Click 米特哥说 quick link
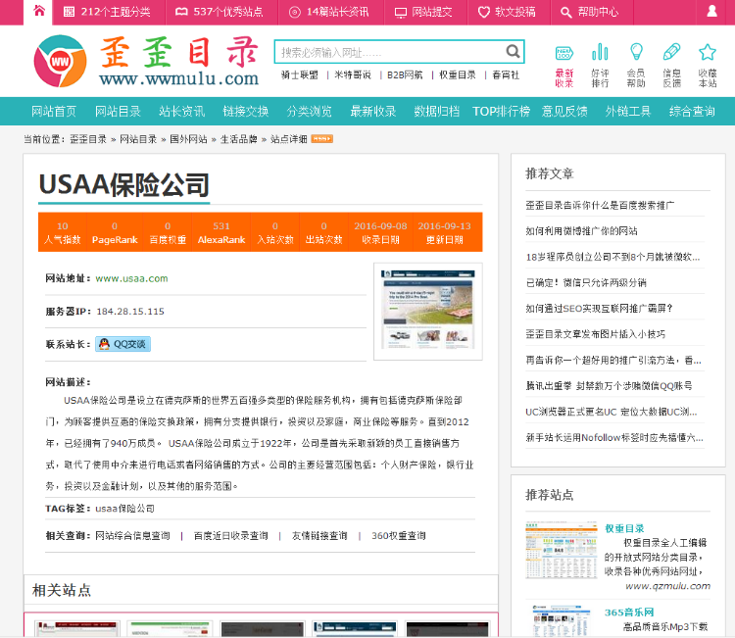Viewport: 735px width, 638px height. click(353, 75)
